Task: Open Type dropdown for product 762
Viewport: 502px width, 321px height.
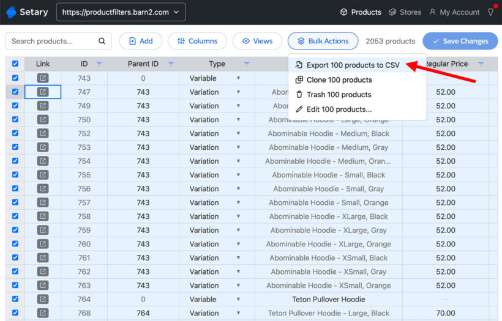Action: pyautogui.click(x=238, y=271)
